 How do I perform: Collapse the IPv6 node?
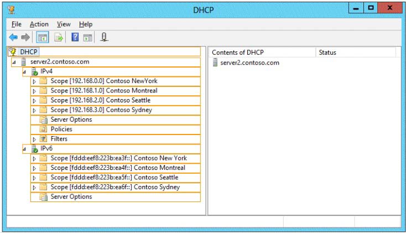[24, 149]
